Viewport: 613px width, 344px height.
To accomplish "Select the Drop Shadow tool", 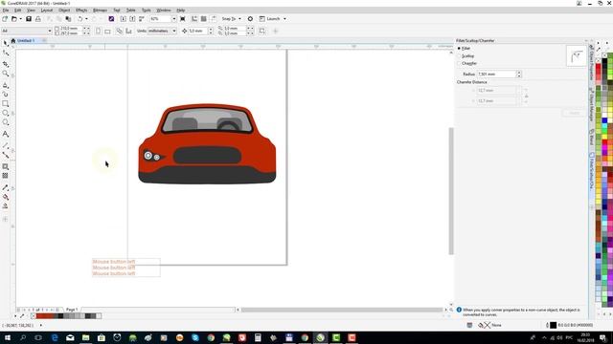I will (x=6, y=166).
